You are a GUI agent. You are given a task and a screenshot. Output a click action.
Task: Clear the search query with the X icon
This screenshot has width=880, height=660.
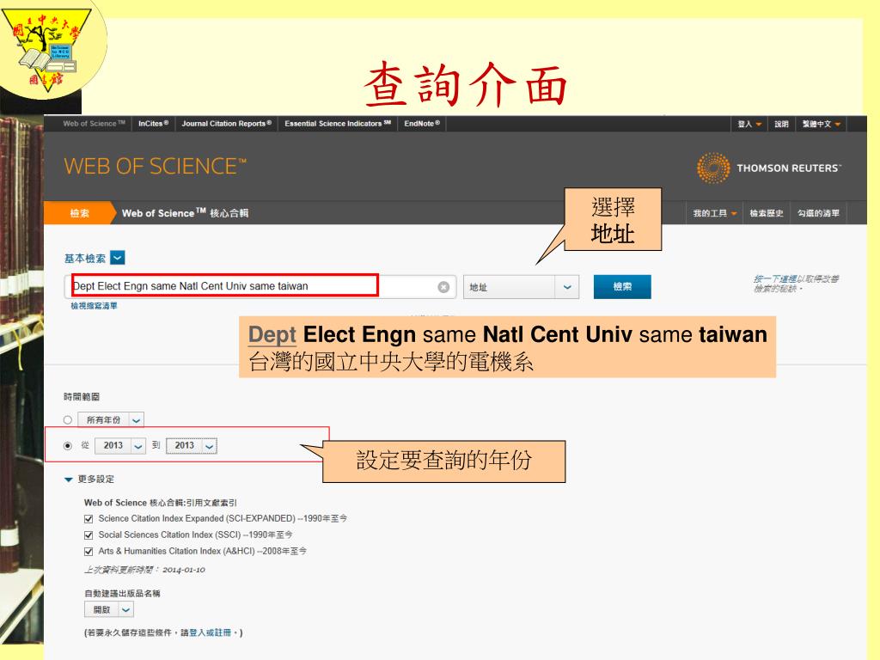point(443,287)
